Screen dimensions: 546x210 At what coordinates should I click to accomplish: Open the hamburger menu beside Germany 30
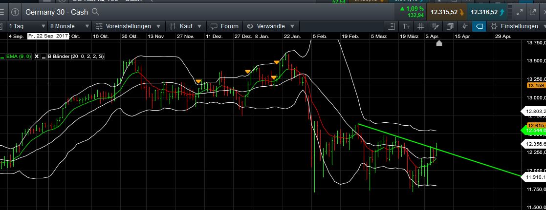coord(2,12)
